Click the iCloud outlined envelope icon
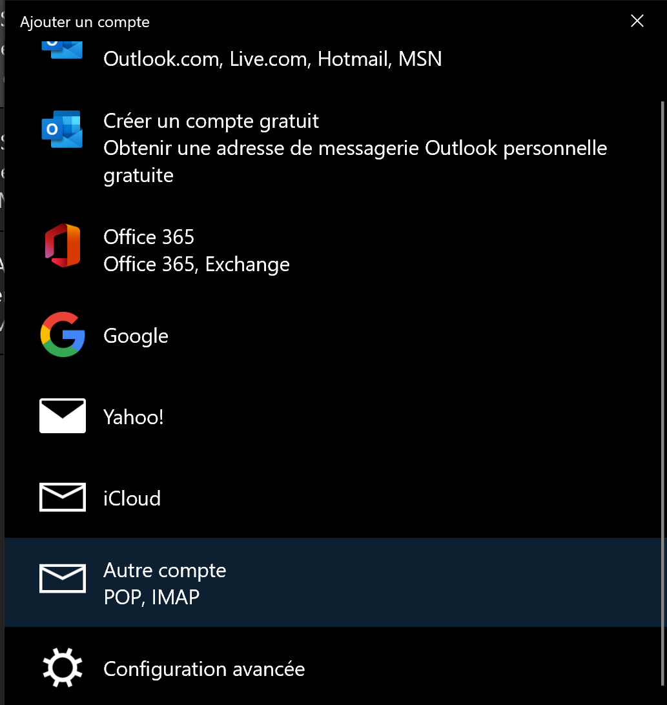 click(x=63, y=497)
